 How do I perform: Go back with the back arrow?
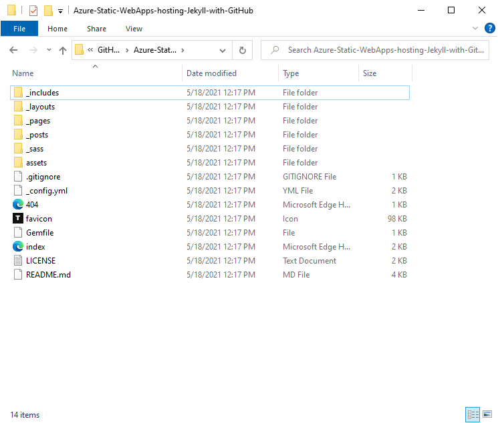point(13,50)
